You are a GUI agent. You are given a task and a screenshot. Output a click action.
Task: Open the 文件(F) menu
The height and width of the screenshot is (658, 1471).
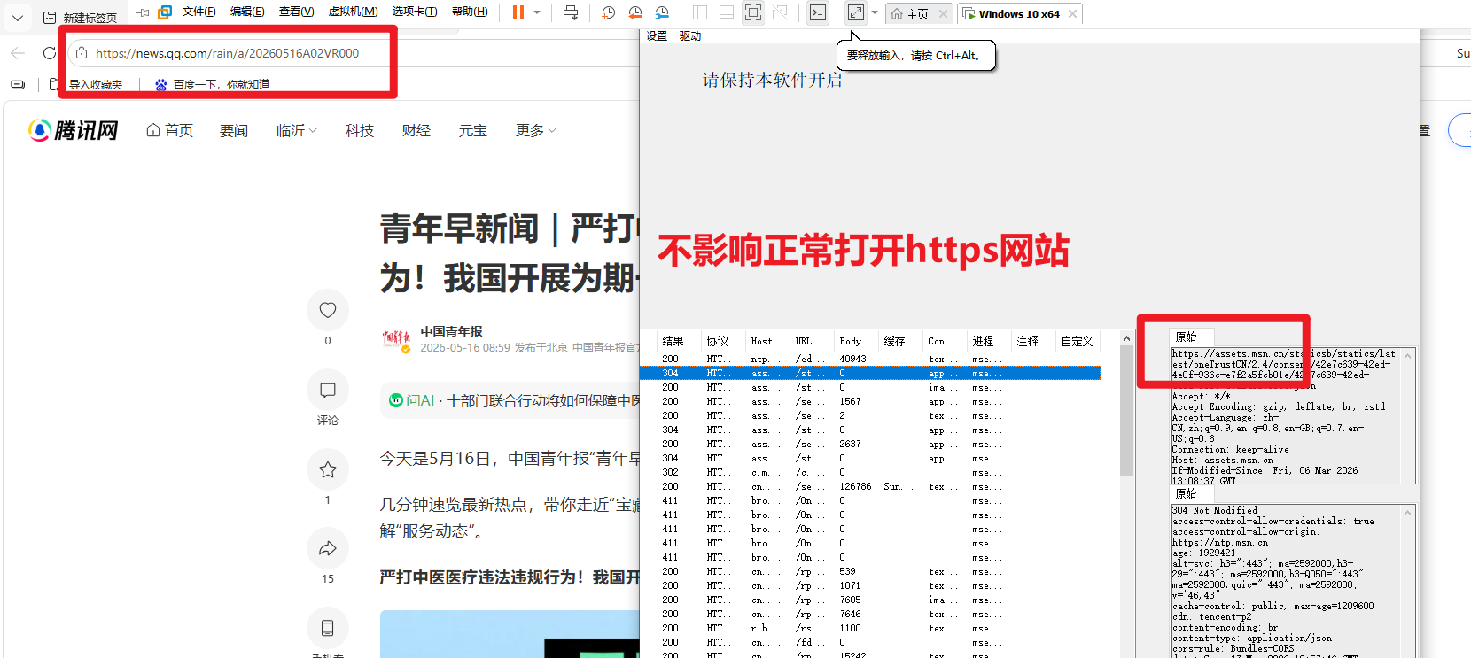[x=199, y=12]
